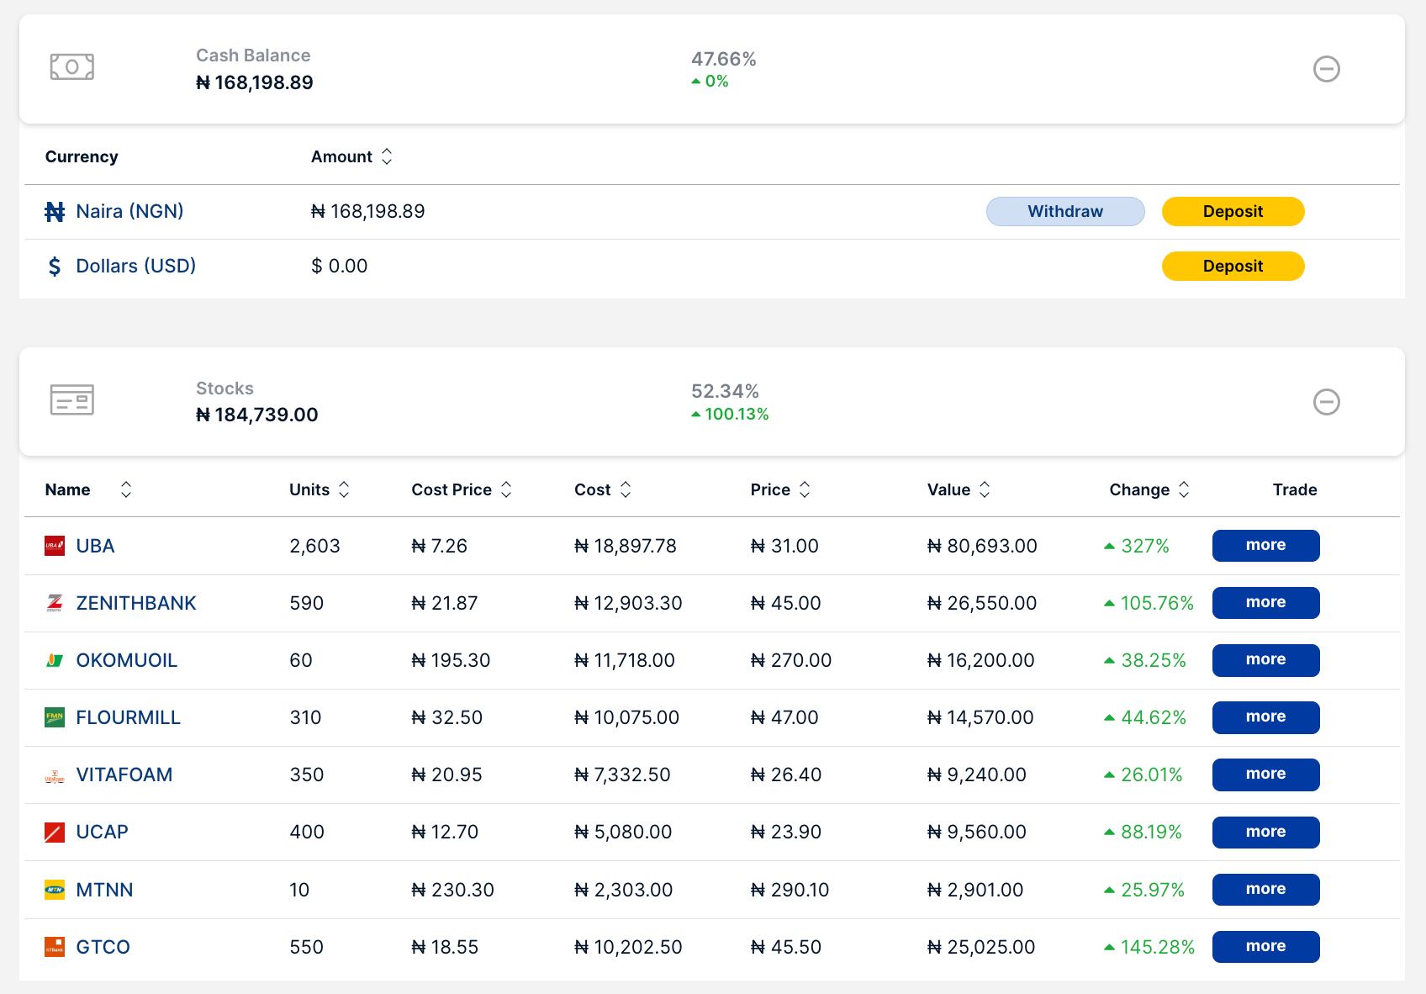Deposit into the Dollars account
This screenshot has height=994, width=1426.
pyautogui.click(x=1233, y=266)
